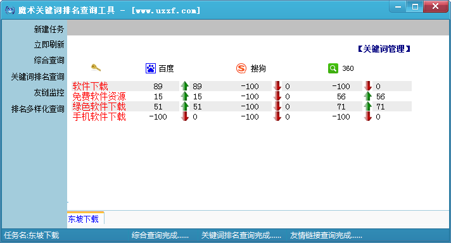
Task: Click Sogou down arrow for 免费软件资源
Action: point(277,96)
